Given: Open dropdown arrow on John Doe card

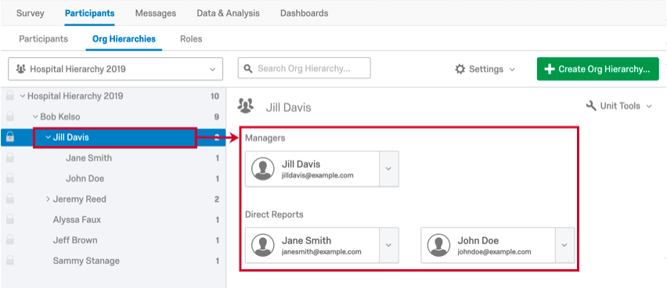Looking at the screenshot, I should coord(564,245).
